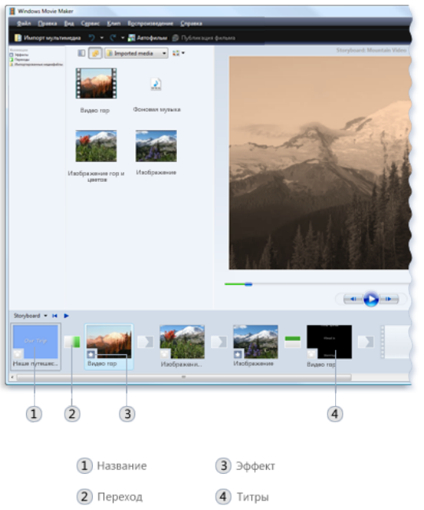Select the Фоновая музыка audio clip

[157, 94]
